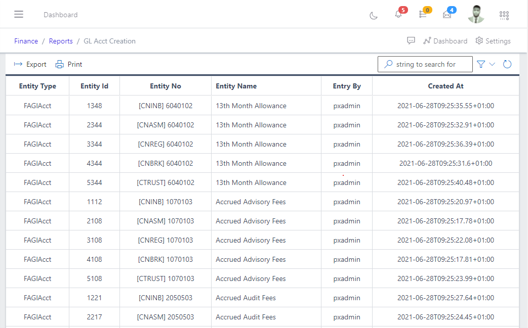Screen dimensions: 528x328
Task: Go to Dashboard from the top right
Action: click(445, 41)
